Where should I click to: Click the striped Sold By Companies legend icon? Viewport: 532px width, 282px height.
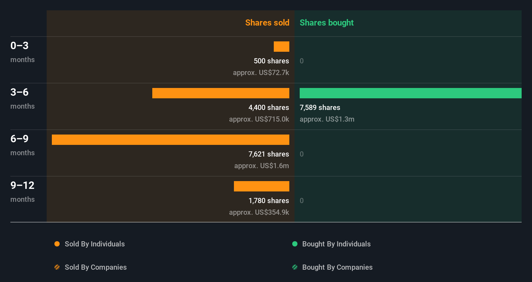(57, 267)
